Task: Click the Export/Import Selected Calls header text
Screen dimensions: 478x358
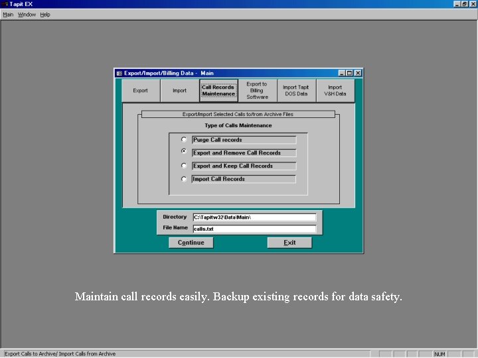Action: (x=238, y=114)
